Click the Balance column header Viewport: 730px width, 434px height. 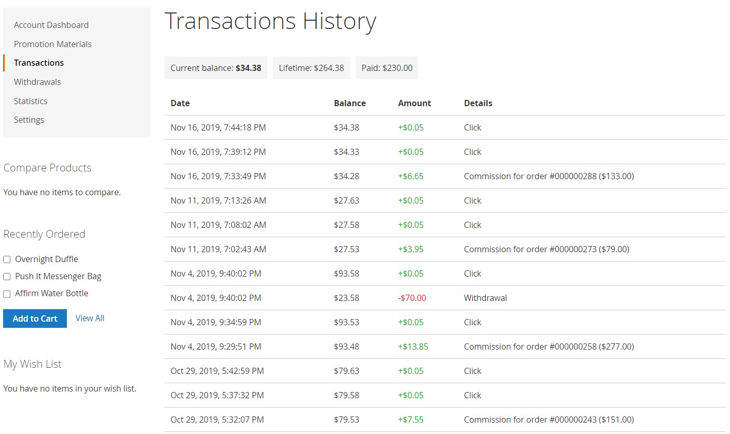[x=349, y=103]
